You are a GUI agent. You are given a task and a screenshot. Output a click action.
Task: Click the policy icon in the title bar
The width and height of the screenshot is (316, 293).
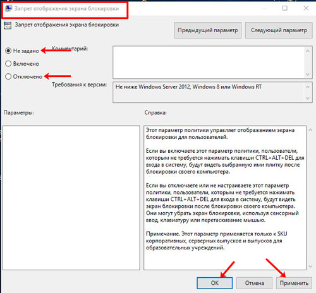(9, 8)
